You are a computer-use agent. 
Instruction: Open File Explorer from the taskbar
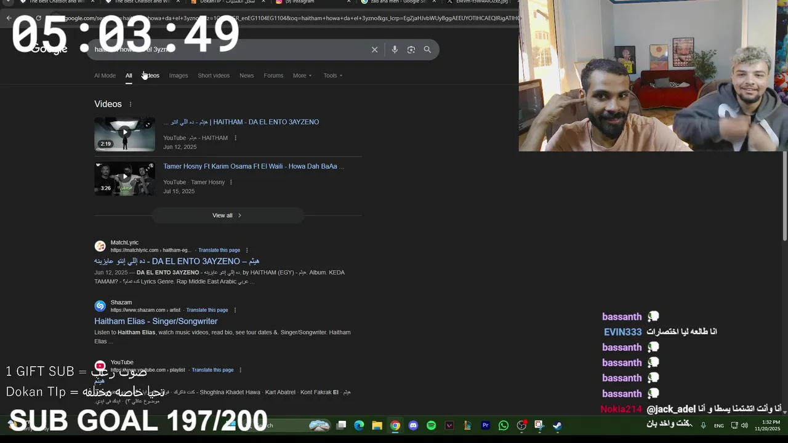(377, 425)
